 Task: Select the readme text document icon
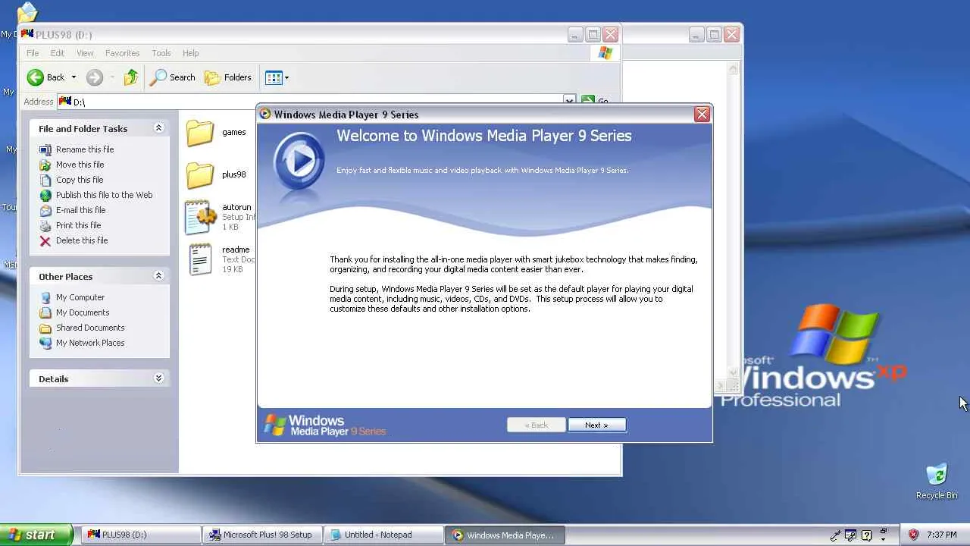(x=200, y=259)
